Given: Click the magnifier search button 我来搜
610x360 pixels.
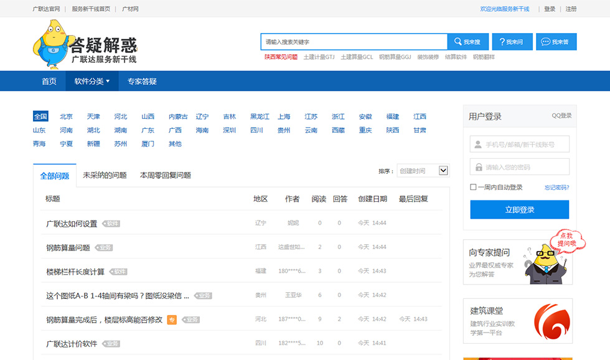Looking at the screenshot, I should 467,42.
